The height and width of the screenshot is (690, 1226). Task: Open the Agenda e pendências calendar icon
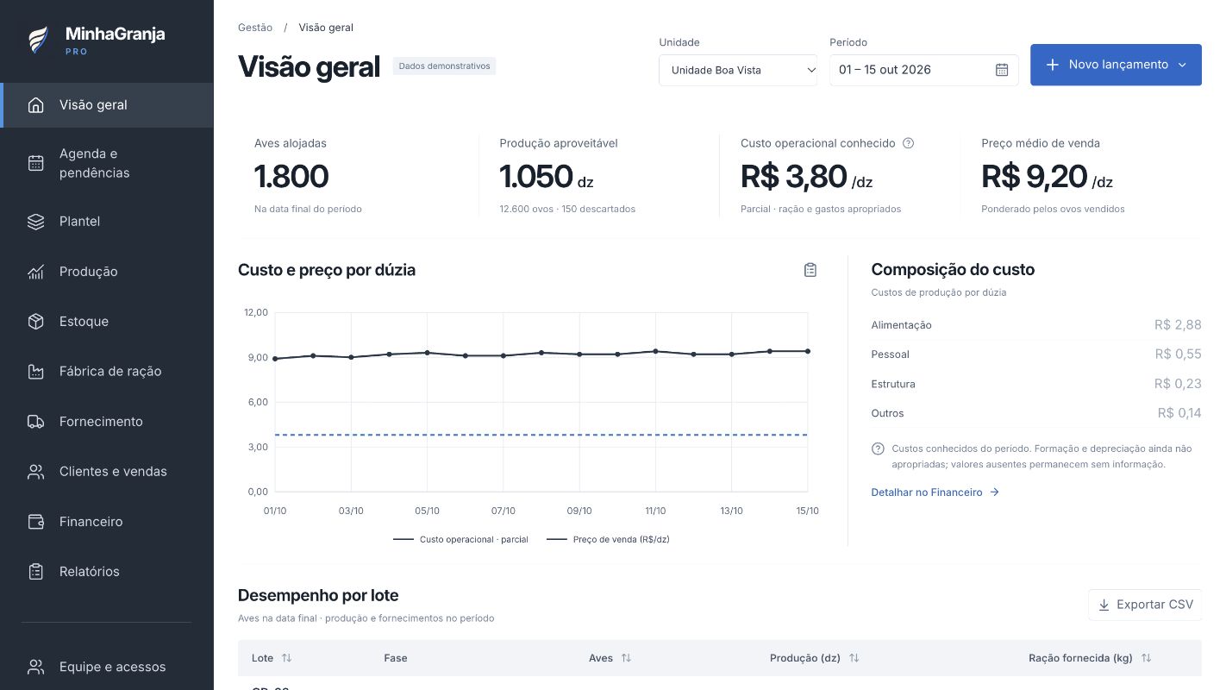tap(35, 163)
